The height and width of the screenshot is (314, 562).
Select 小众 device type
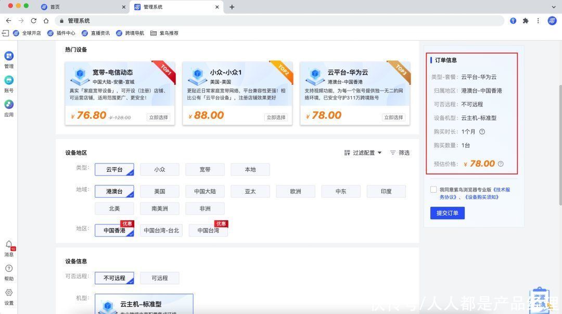(160, 169)
